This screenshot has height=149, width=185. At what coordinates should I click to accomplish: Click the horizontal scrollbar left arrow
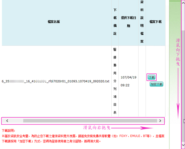(7, 121)
